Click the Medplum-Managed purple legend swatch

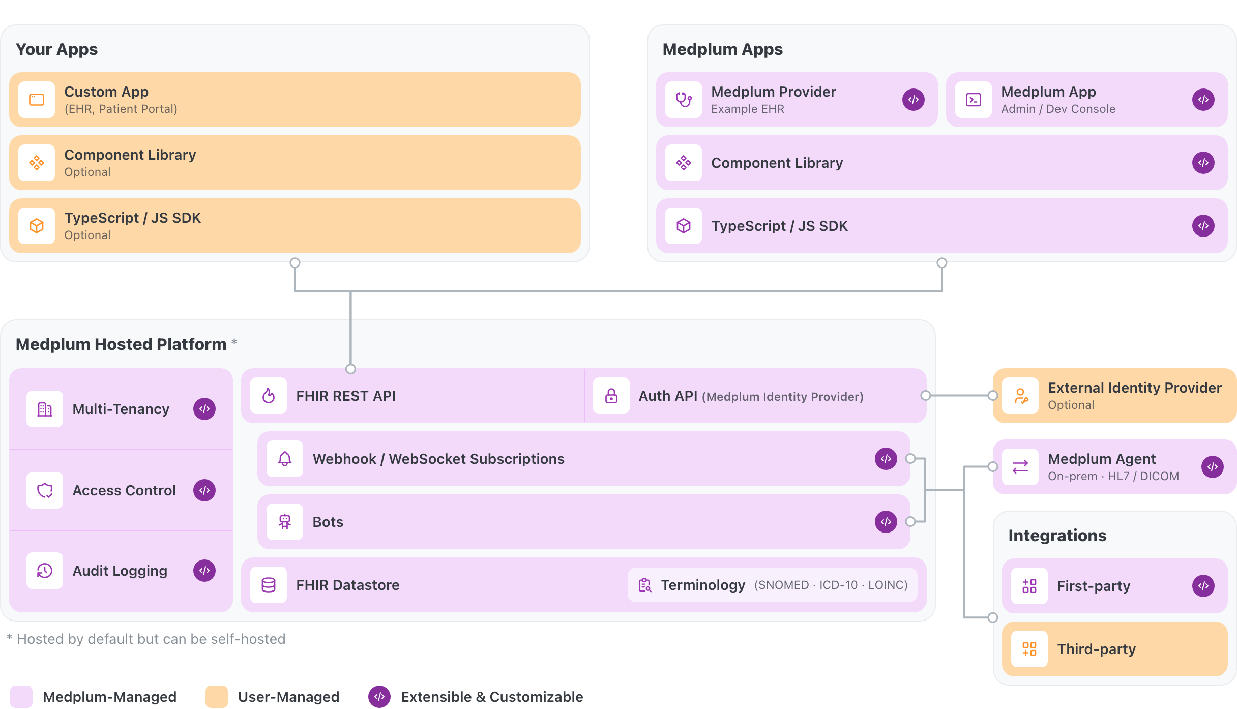(21, 697)
